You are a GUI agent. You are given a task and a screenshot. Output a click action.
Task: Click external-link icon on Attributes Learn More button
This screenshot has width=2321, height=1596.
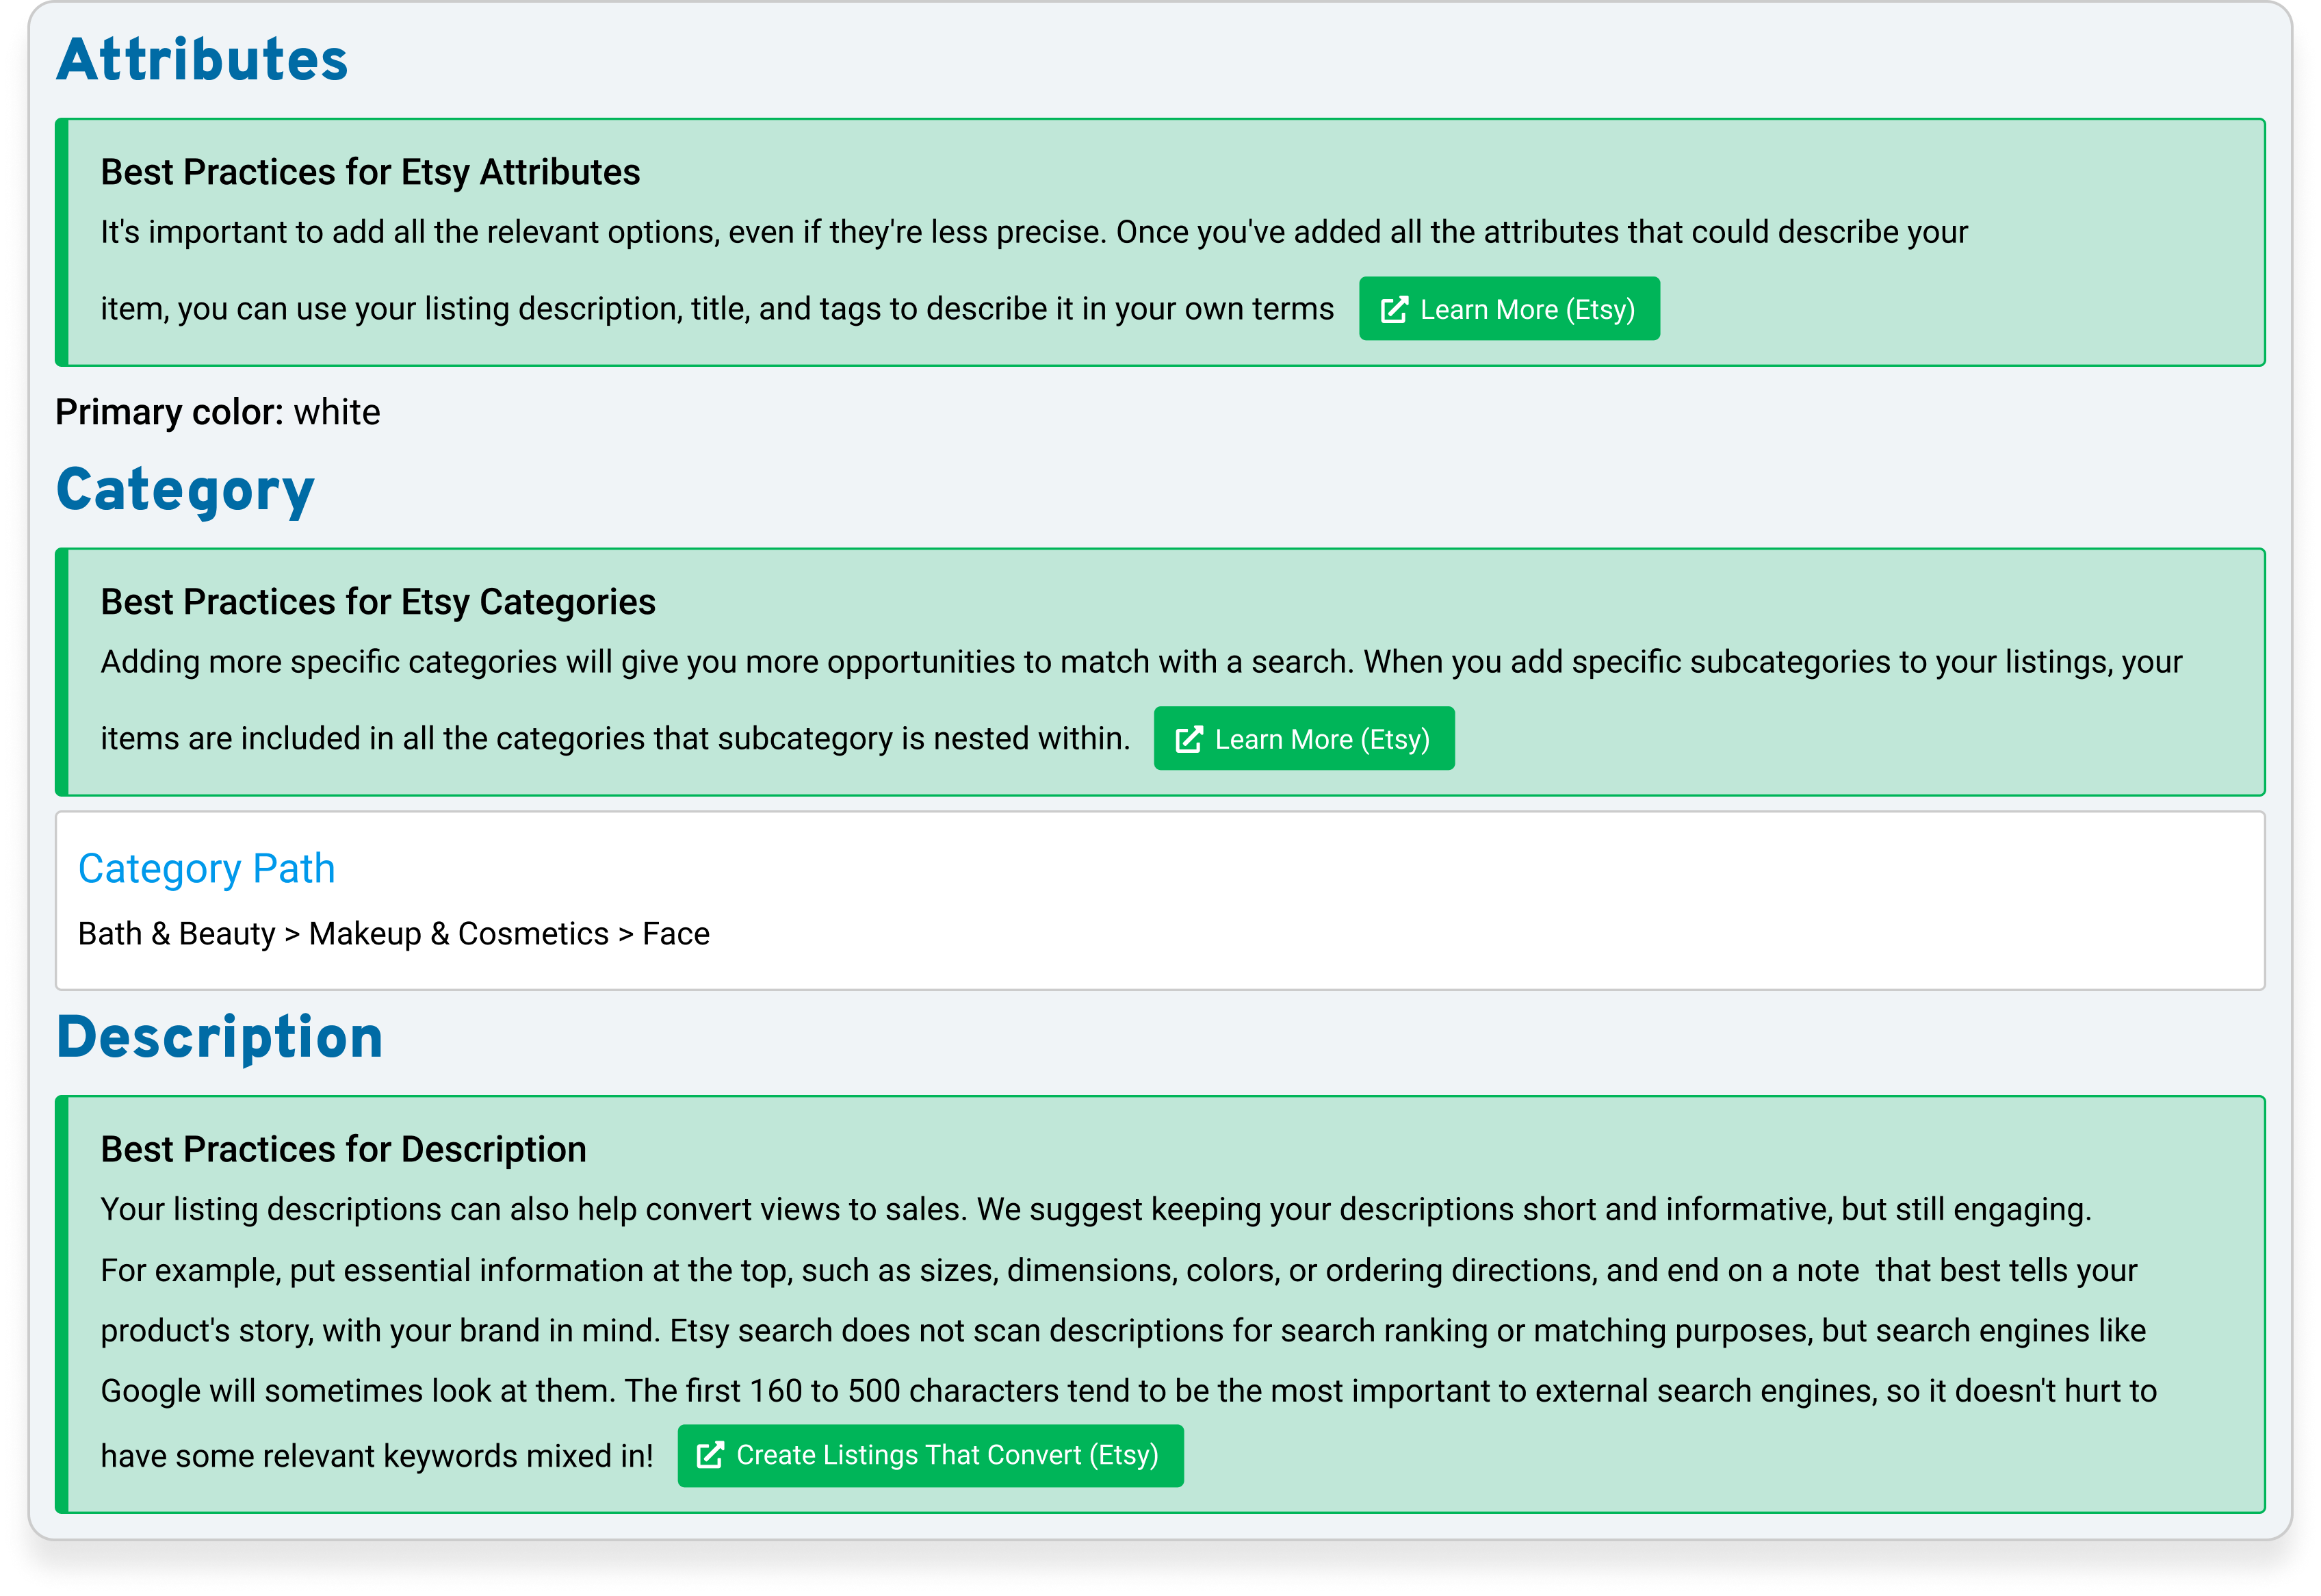1393,310
